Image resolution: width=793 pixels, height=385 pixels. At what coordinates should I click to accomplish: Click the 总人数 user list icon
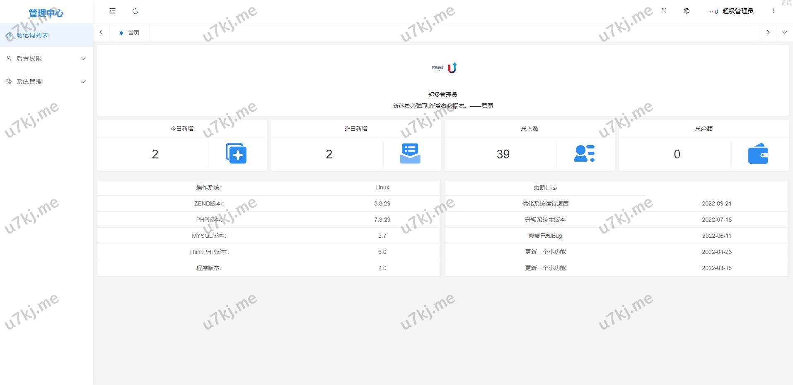coord(584,153)
